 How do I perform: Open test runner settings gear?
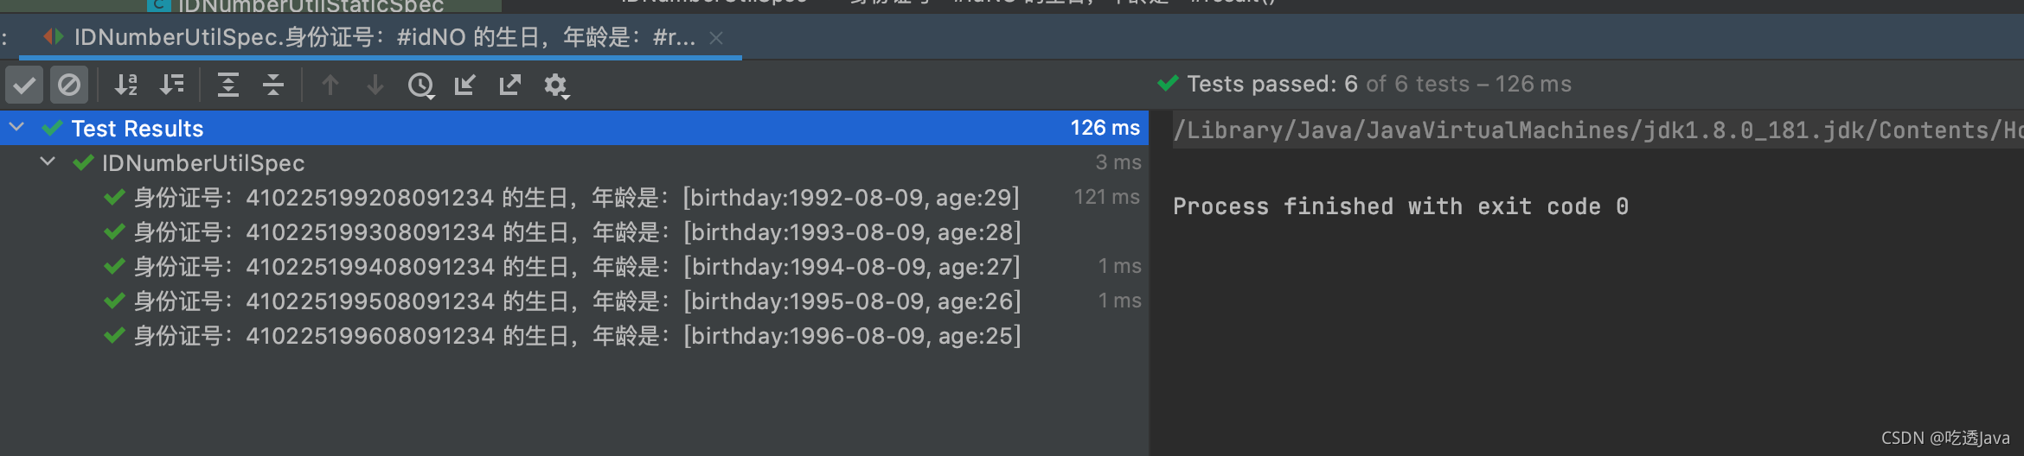(555, 85)
